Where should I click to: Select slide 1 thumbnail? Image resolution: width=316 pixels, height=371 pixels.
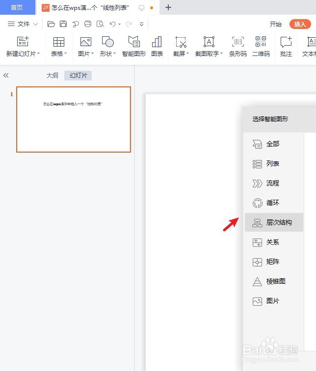(74, 119)
